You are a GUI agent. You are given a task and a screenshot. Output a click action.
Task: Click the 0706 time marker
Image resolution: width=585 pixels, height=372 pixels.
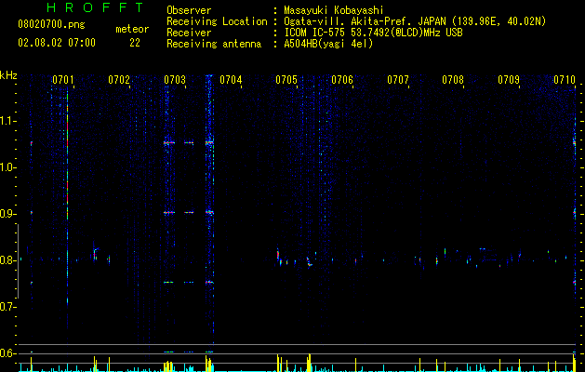pos(342,80)
